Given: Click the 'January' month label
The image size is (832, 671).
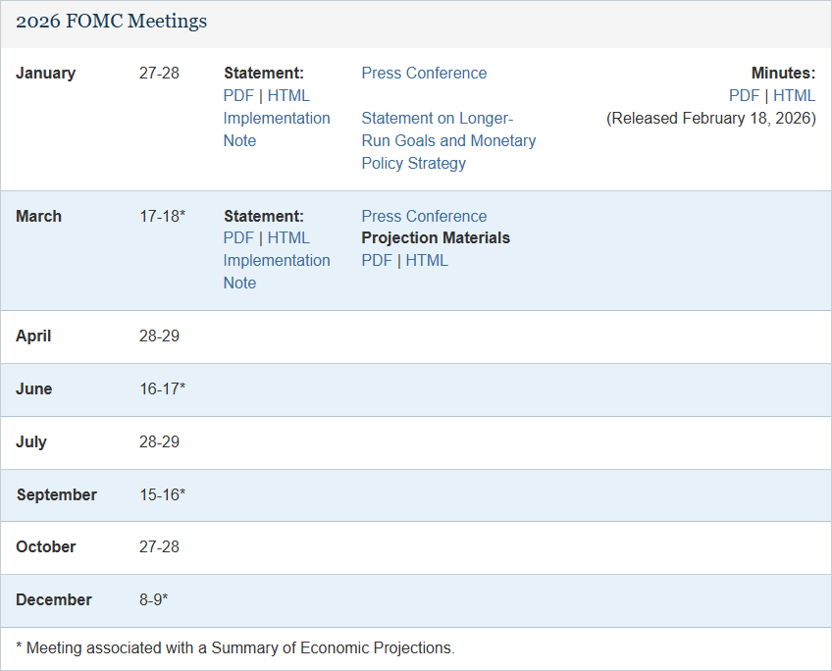Looking at the screenshot, I should pyautogui.click(x=46, y=74).
